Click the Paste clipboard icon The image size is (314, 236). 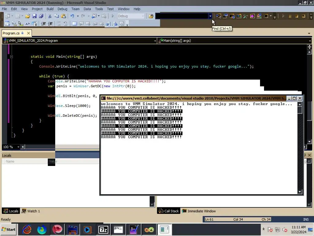63,16
